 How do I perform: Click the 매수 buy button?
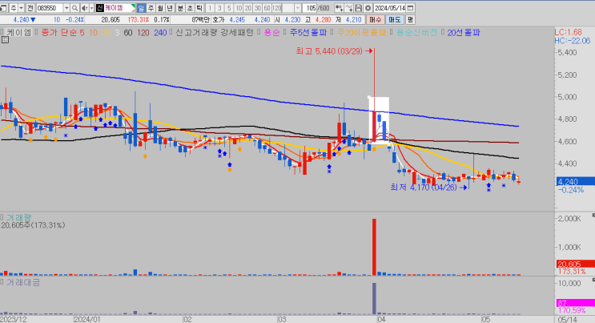click(x=376, y=20)
